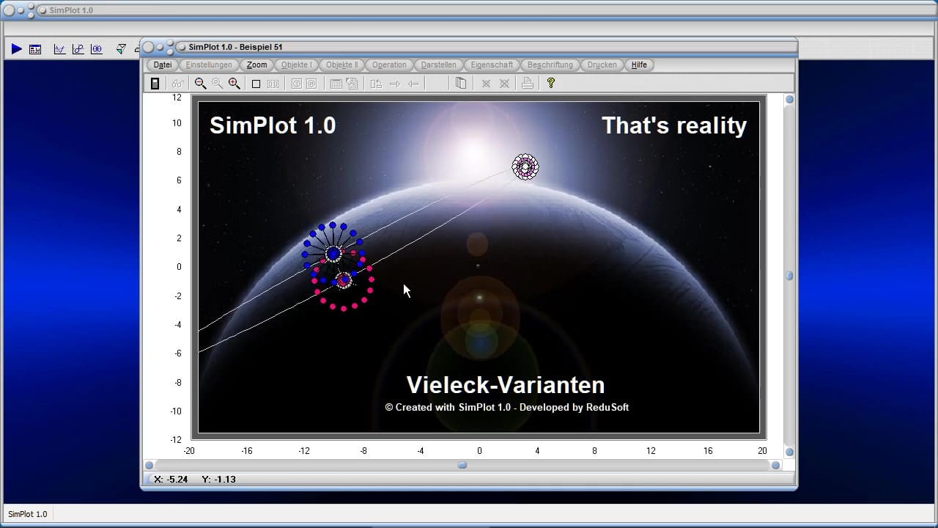Click the first of the two X-mark delete icons
This screenshot has height=528, width=938.
tap(486, 84)
